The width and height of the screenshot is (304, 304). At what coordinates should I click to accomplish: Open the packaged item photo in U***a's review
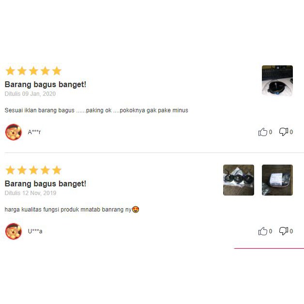tap(277, 180)
